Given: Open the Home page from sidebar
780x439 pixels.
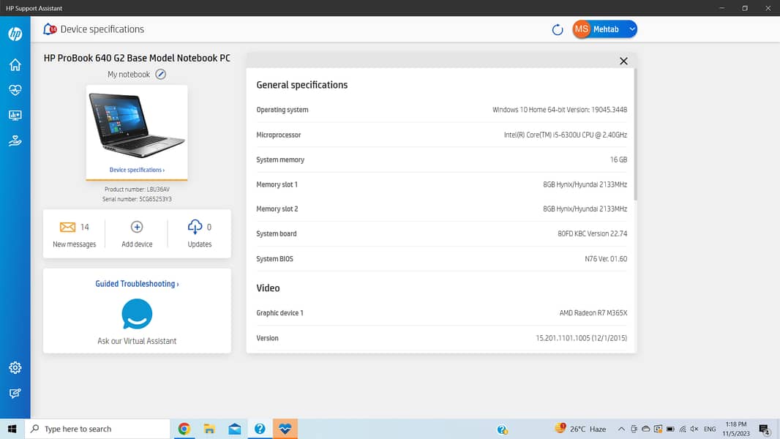Looking at the screenshot, I should point(15,65).
